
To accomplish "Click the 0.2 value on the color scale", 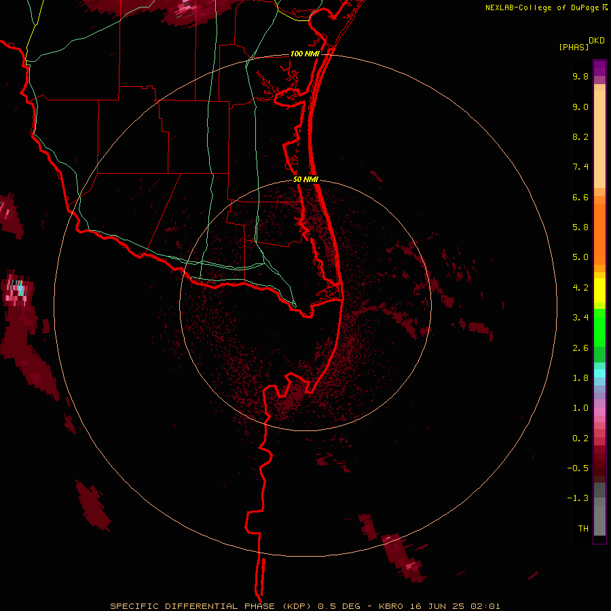I will (x=580, y=439).
